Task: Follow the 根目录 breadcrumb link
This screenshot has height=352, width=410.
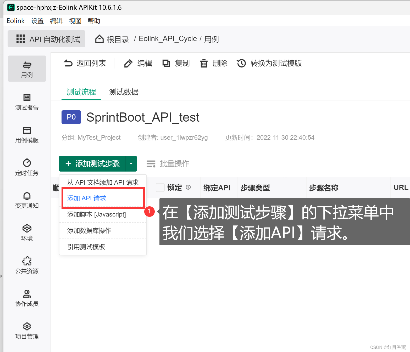Action: 118,39
